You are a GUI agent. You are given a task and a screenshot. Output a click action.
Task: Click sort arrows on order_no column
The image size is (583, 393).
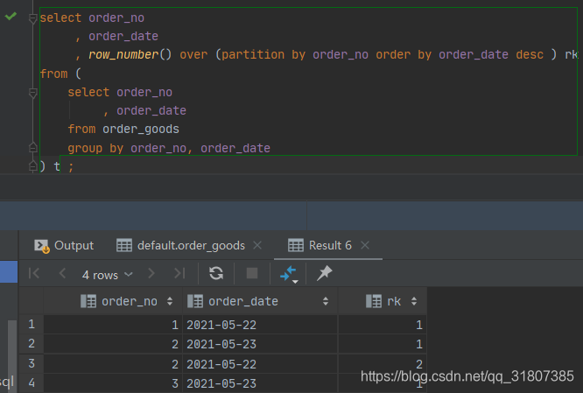click(x=170, y=301)
